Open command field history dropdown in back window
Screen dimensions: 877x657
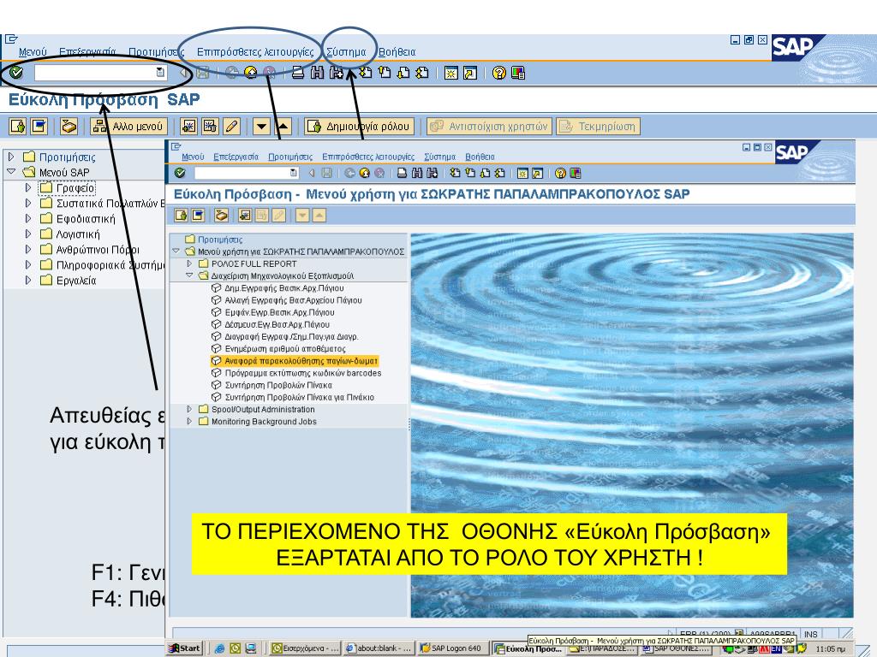click(160, 73)
